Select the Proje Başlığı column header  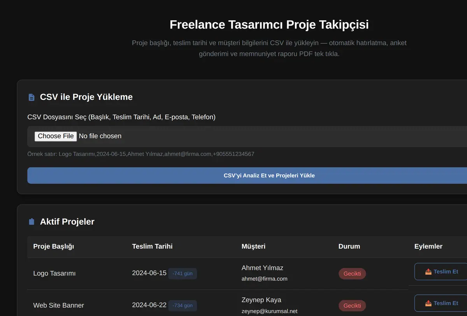(x=54, y=246)
